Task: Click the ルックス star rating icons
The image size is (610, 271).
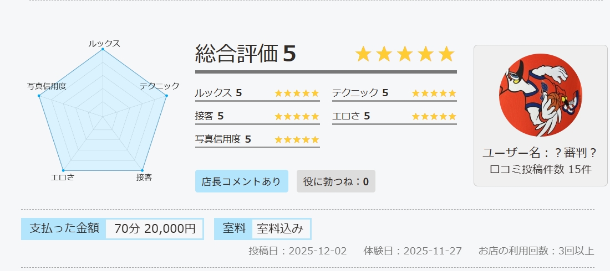Action: click(x=297, y=93)
